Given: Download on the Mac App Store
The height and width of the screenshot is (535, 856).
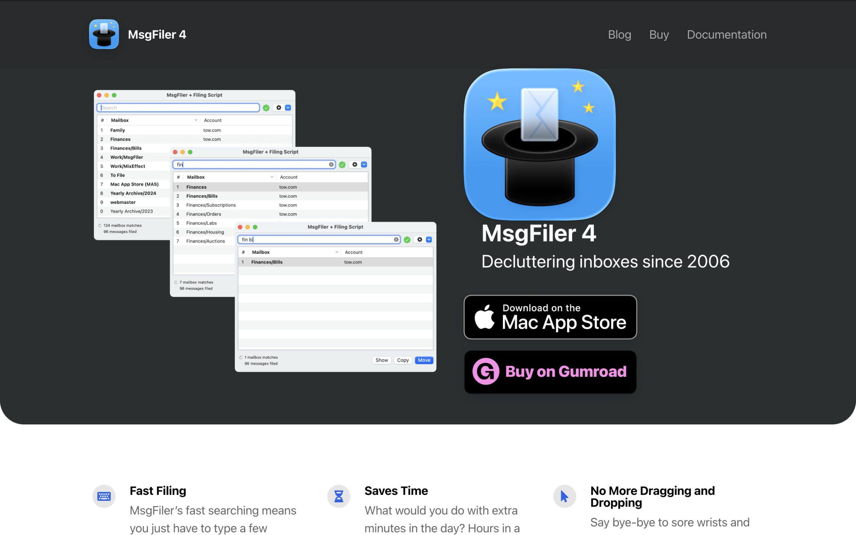Looking at the screenshot, I should pos(550,317).
